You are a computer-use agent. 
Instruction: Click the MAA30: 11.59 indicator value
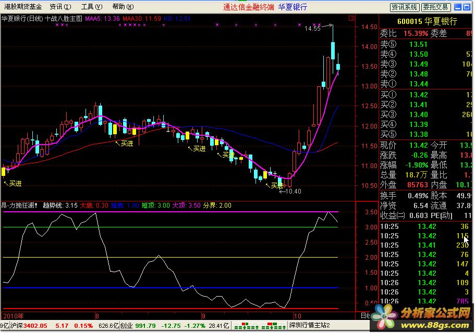(x=142, y=18)
